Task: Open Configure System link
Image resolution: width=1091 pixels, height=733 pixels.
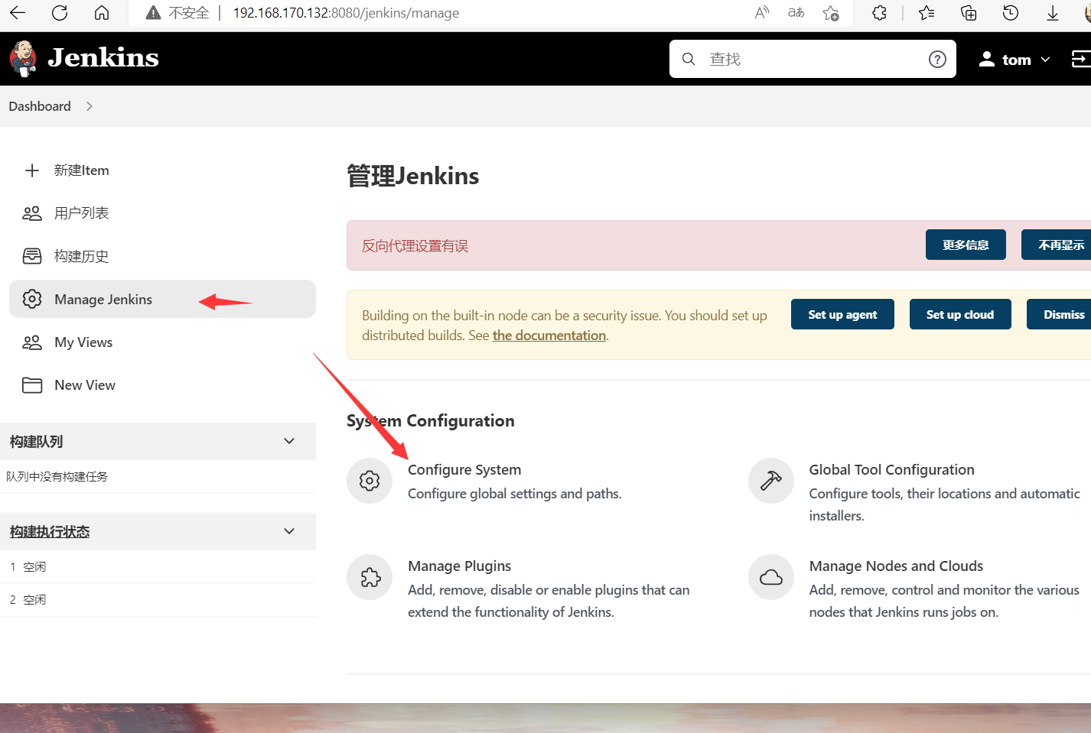Action: click(x=464, y=469)
